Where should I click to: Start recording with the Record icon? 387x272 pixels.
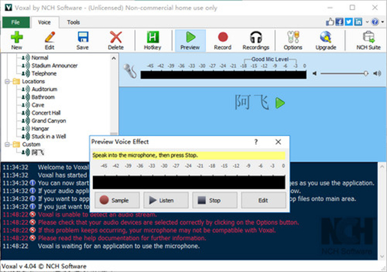pyautogui.click(x=223, y=40)
